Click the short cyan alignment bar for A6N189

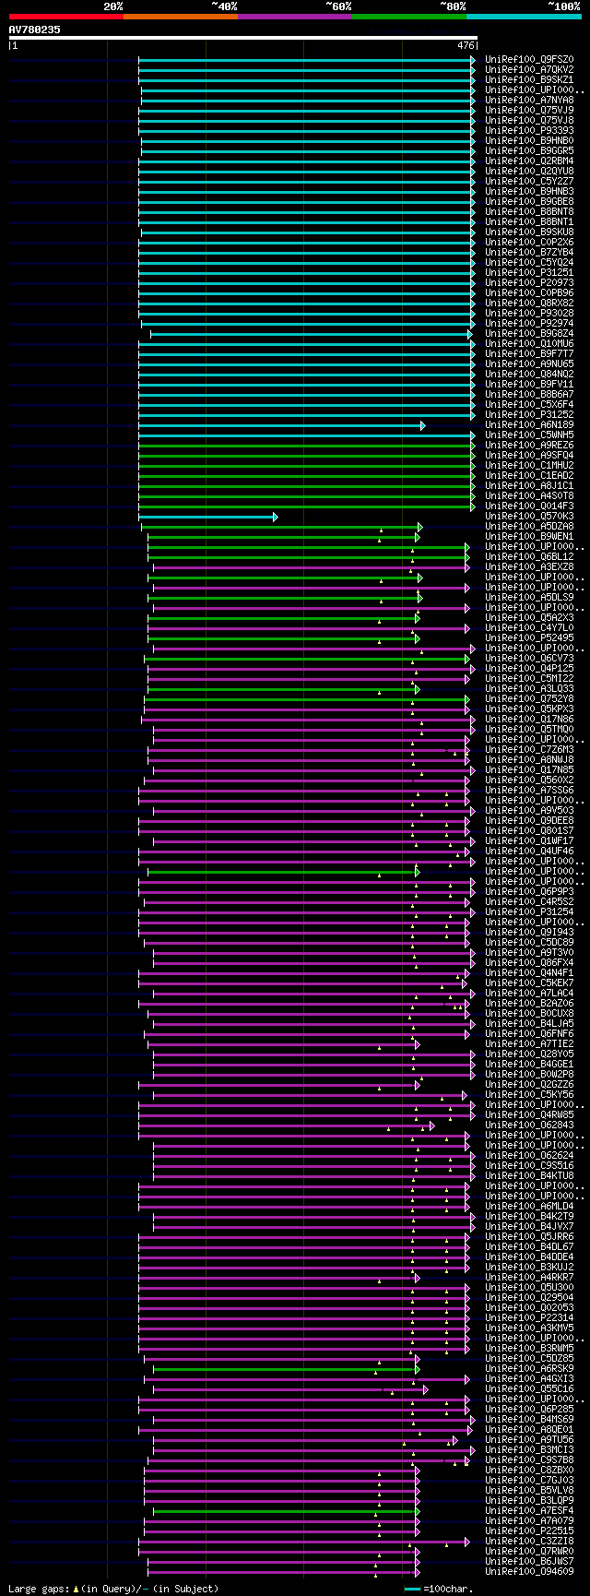coord(282,425)
